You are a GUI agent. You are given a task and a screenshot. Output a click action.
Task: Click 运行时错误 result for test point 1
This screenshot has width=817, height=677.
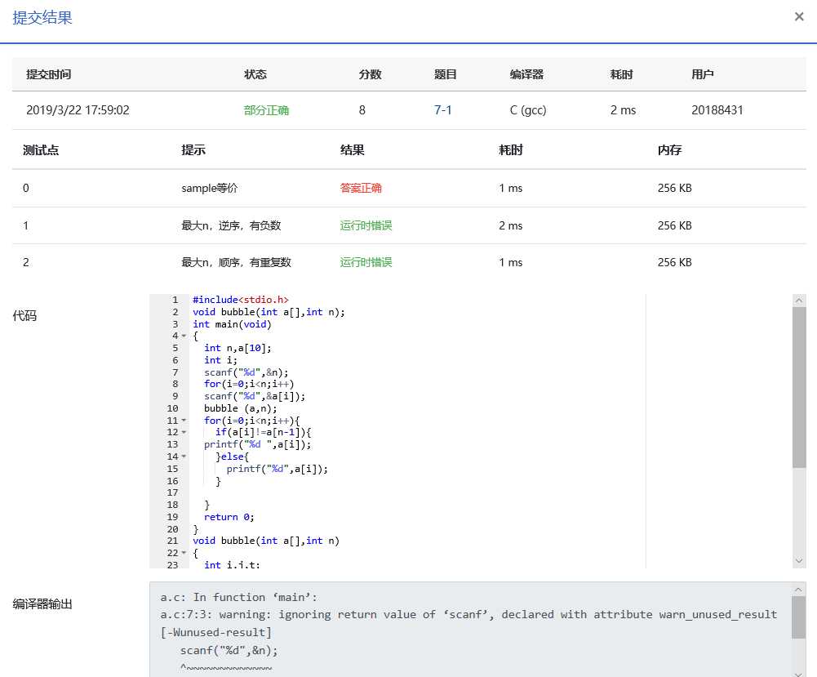pyautogui.click(x=366, y=225)
